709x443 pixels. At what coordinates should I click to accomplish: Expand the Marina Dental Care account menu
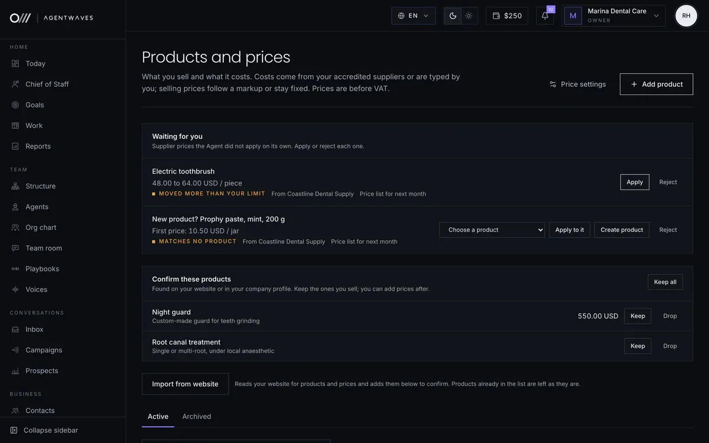click(613, 16)
